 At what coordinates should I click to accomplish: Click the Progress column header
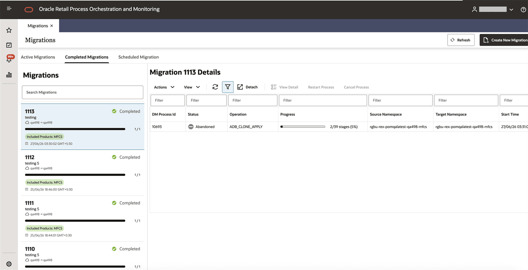click(287, 114)
